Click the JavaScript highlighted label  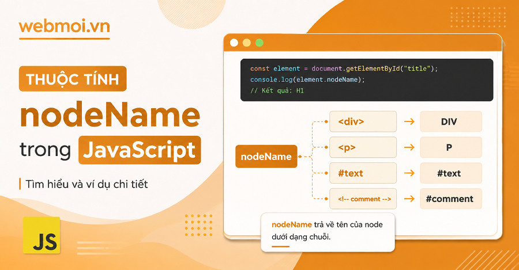click(140, 150)
